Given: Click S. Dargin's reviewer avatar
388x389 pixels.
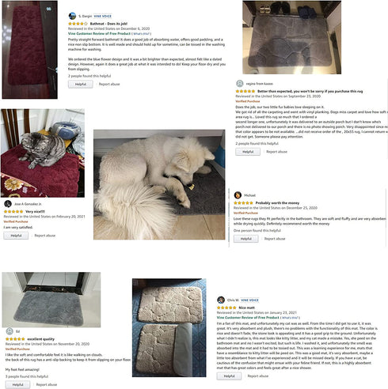Looking at the screenshot, I should pyautogui.click(x=72, y=16).
